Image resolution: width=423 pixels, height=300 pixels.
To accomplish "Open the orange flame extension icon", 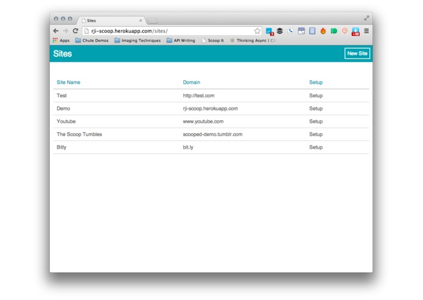I will click(323, 31).
